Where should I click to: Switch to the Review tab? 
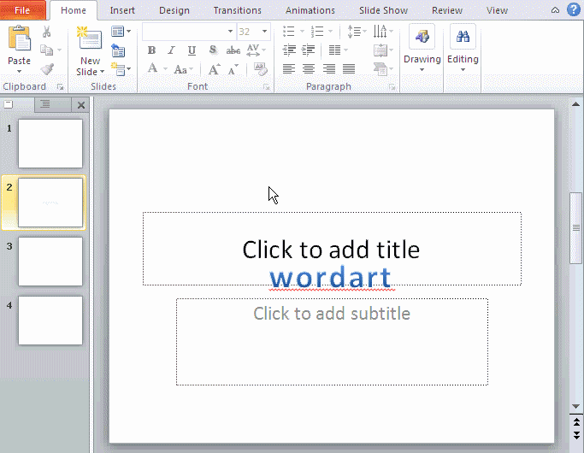coord(447,10)
